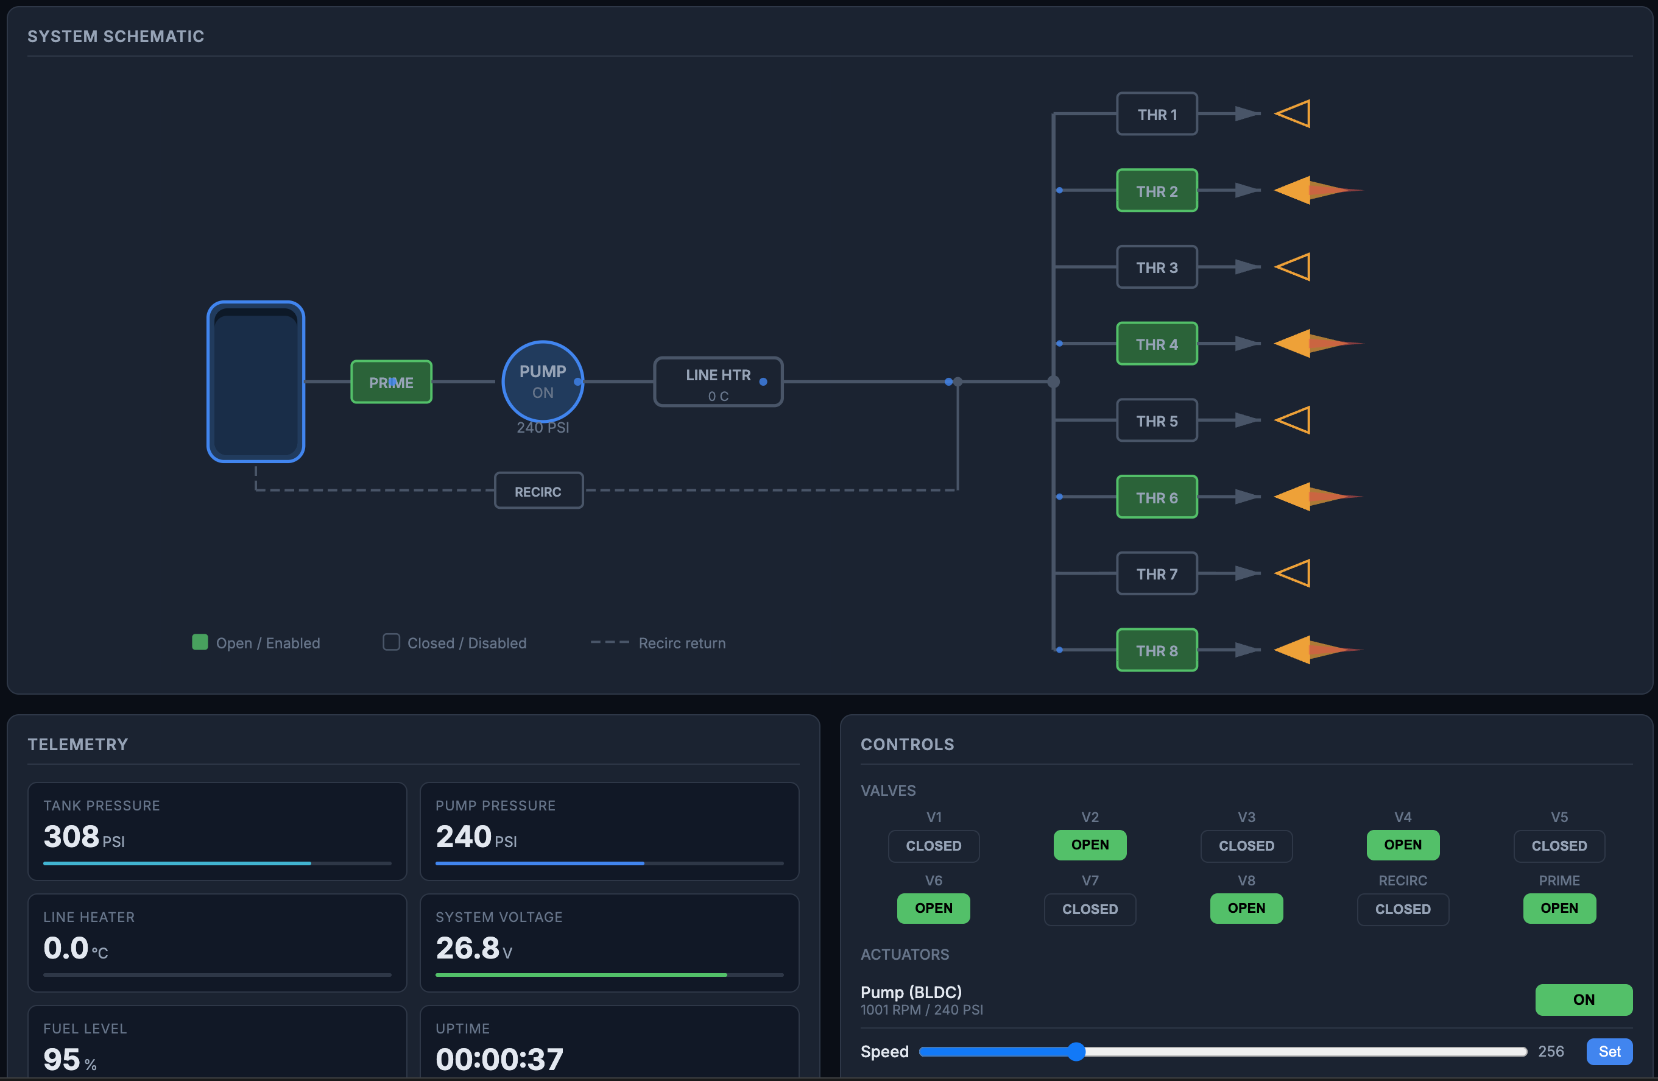Click the PRIME valve in the schematic
Screen dimensions: 1658x1081
click(392, 382)
